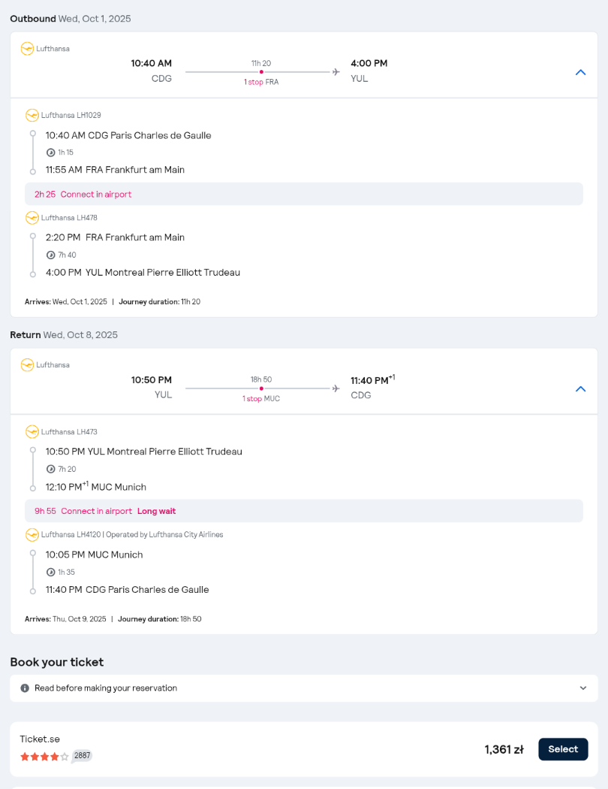Click the 2h 25 Connect in airport banner
The height and width of the screenshot is (789, 608).
coord(303,194)
